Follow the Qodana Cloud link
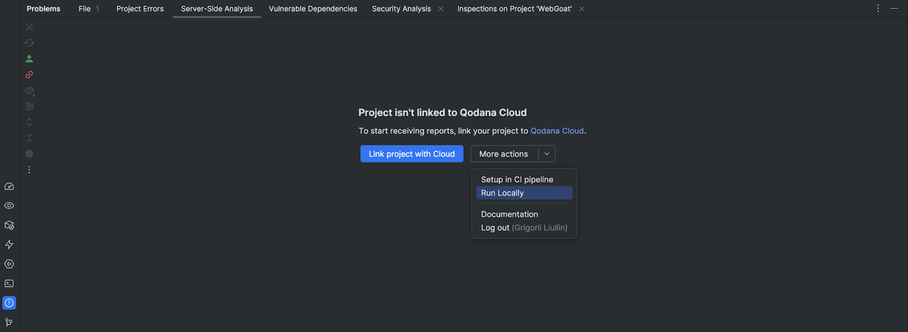 [x=557, y=131]
